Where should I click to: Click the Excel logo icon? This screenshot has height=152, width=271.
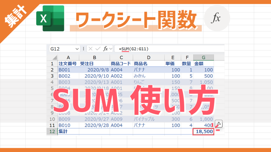coord(50,18)
